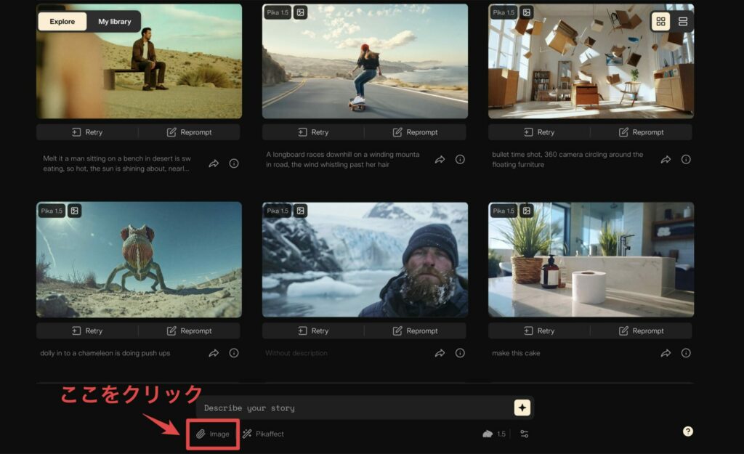The width and height of the screenshot is (744, 454).
Task: Switch to the My library tab
Action: click(115, 22)
